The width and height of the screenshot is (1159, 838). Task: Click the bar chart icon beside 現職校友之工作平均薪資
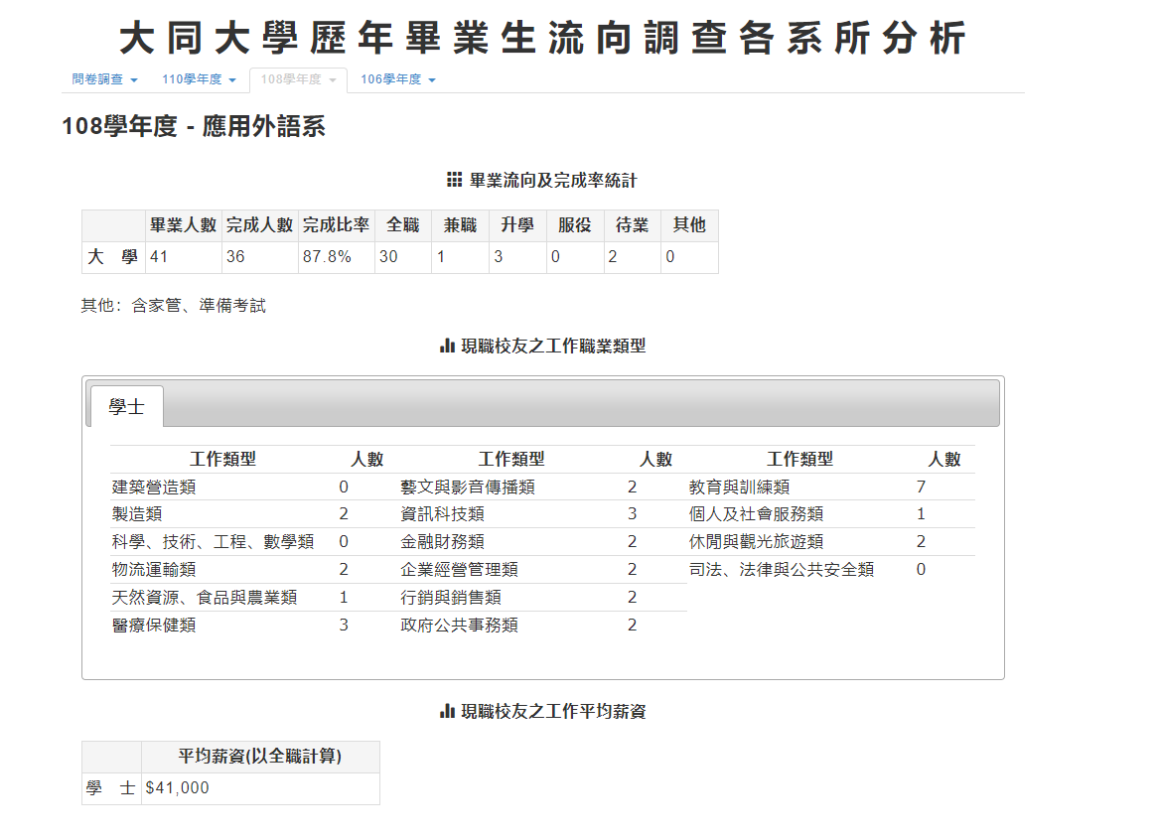coord(447,711)
